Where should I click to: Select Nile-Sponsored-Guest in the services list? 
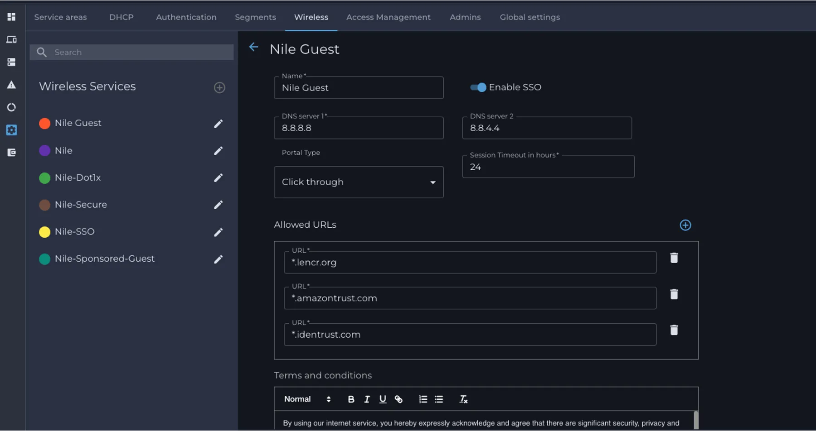[x=105, y=259]
